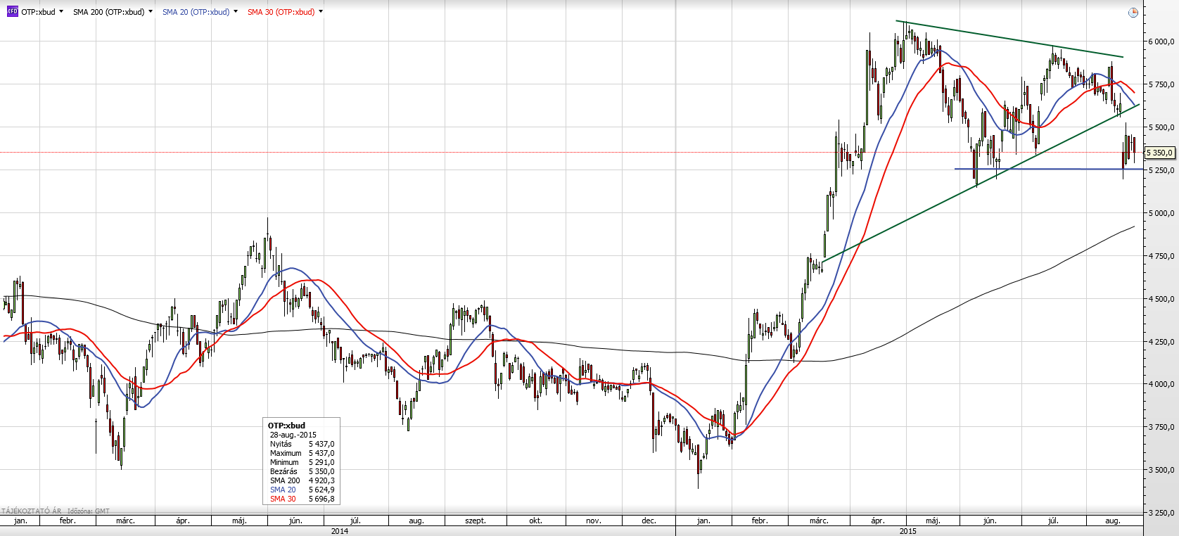
Task: Click the 3 500,0 price axis label
Action: [x=1161, y=470]
